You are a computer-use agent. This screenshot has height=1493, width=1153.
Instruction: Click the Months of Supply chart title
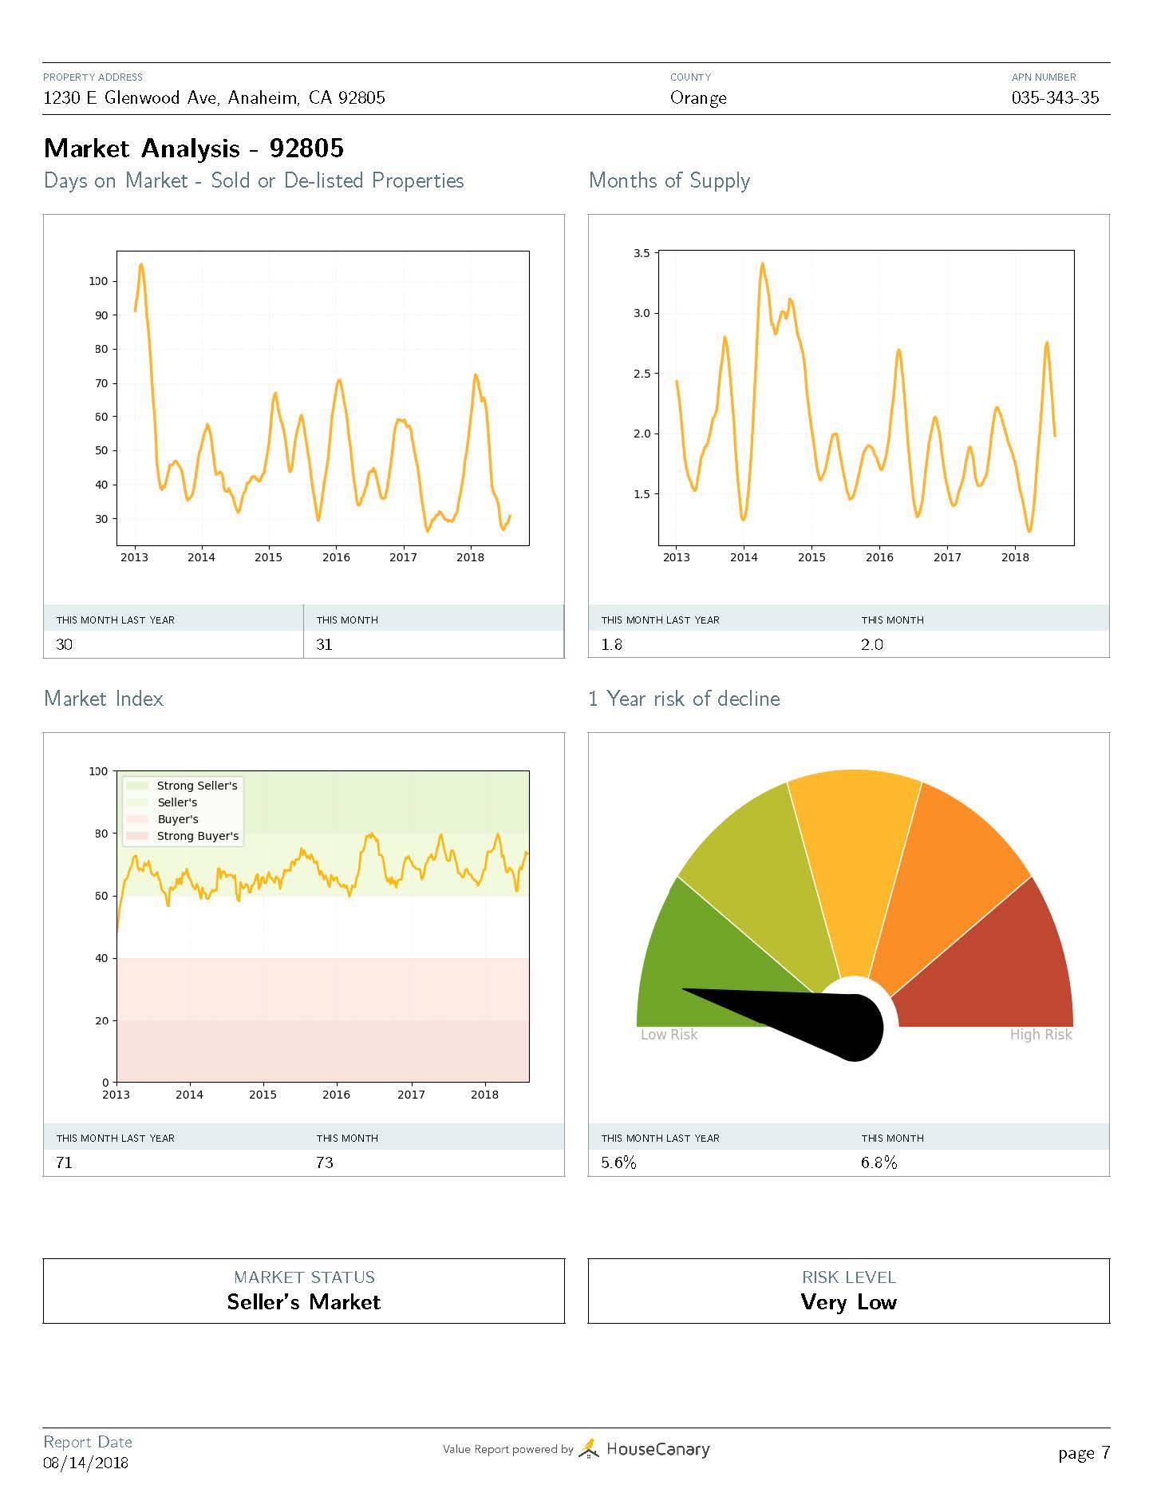pyautogui.click(x=669, y=180)
